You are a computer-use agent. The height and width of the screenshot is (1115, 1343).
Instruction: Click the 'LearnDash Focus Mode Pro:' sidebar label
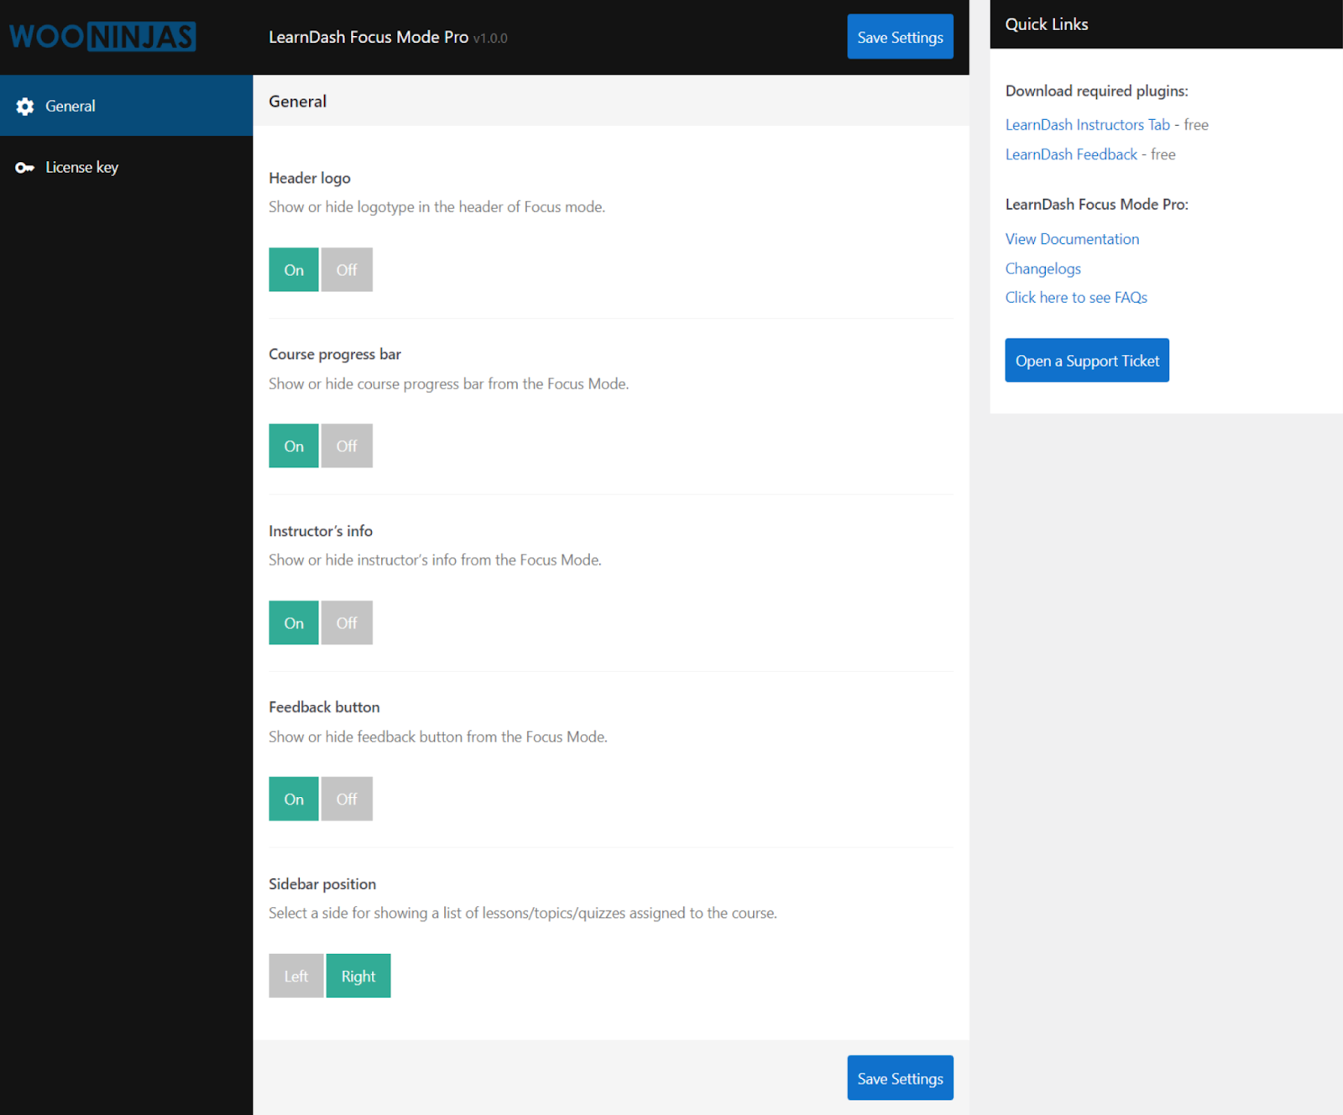(x=1096, y=205)
